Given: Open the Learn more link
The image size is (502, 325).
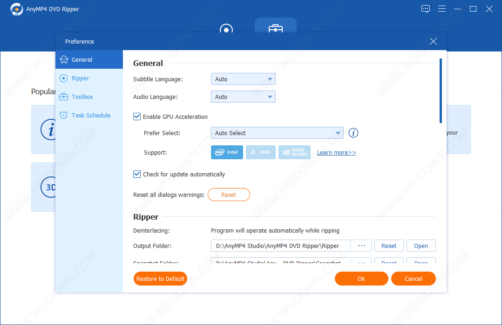Looking at the screenshot, I should (x=337, y=153).
